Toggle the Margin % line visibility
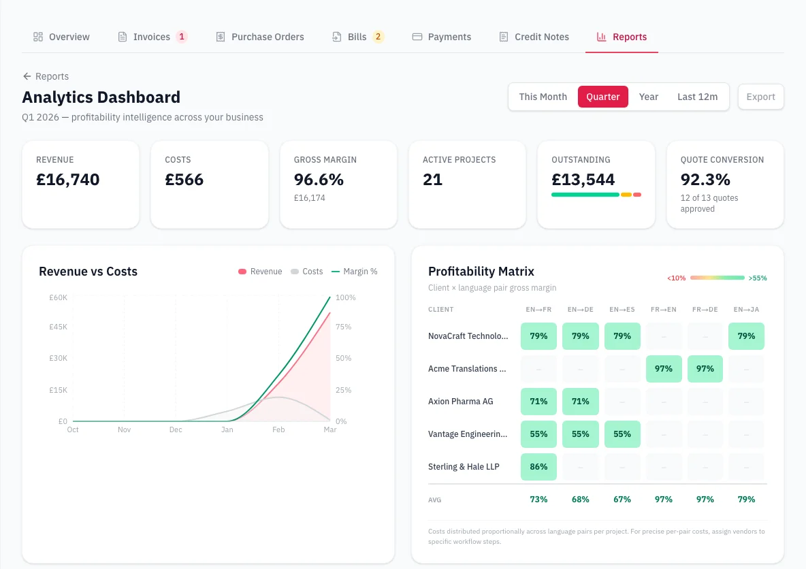The image size is (806, 569). coord(353,271)
